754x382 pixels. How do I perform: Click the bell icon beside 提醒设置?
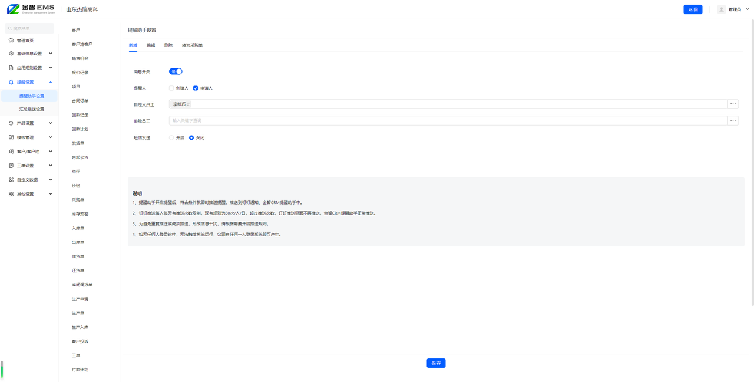tap(11, 82)
